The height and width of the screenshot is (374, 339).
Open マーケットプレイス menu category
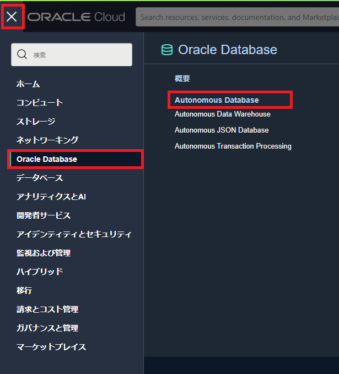51,346
